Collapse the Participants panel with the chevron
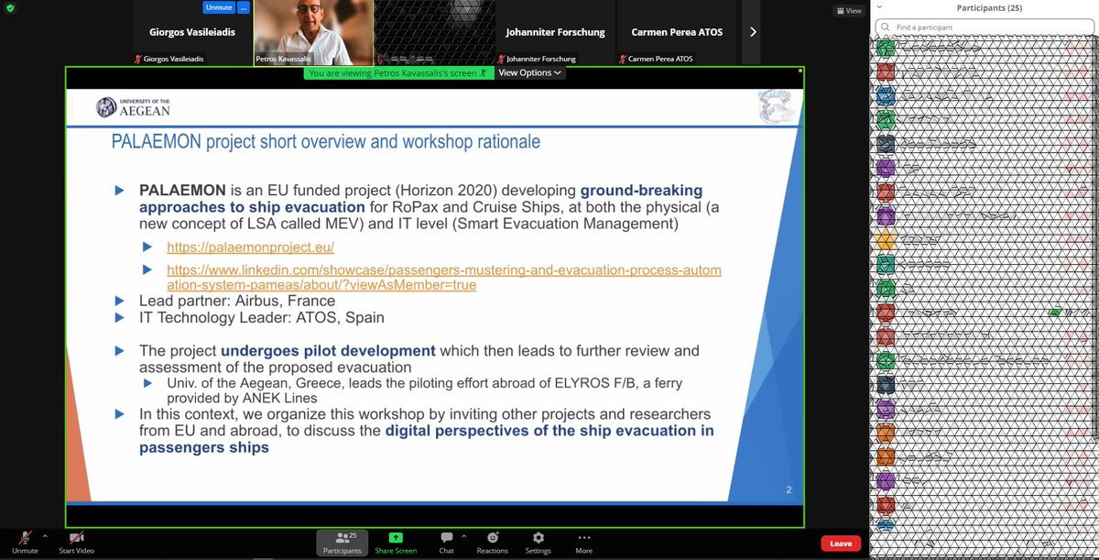Screen dimensions: 1099x560 [880, 8]
